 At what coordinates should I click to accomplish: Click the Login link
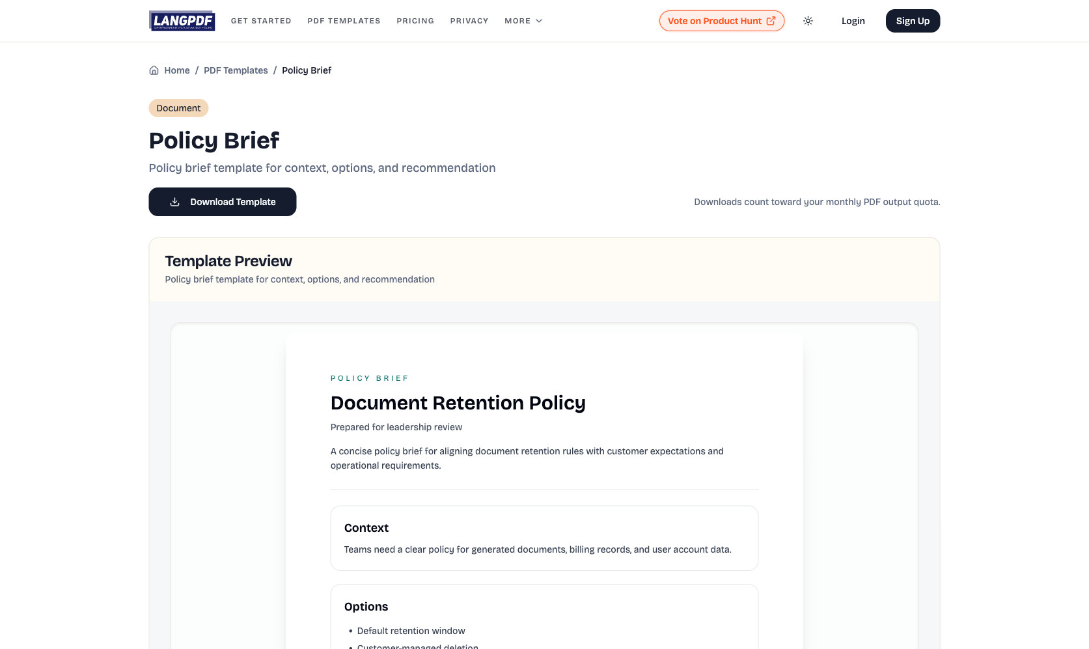point(853,21)
